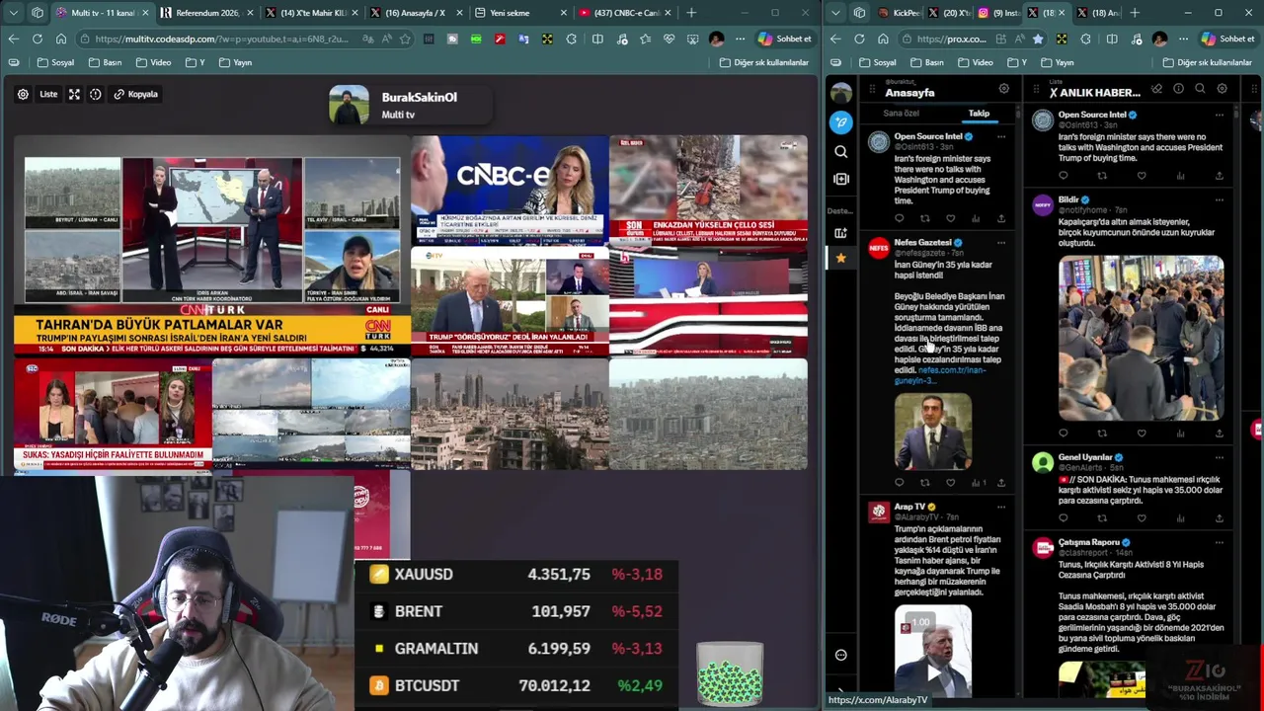The width and height of the screenshot is (1264, 711).
Task: Select the CNBC-e stream tile
Action: coord(510,191)
